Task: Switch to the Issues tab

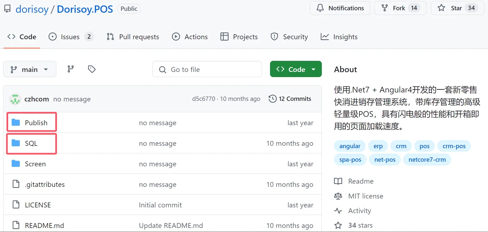Action: 70,37
